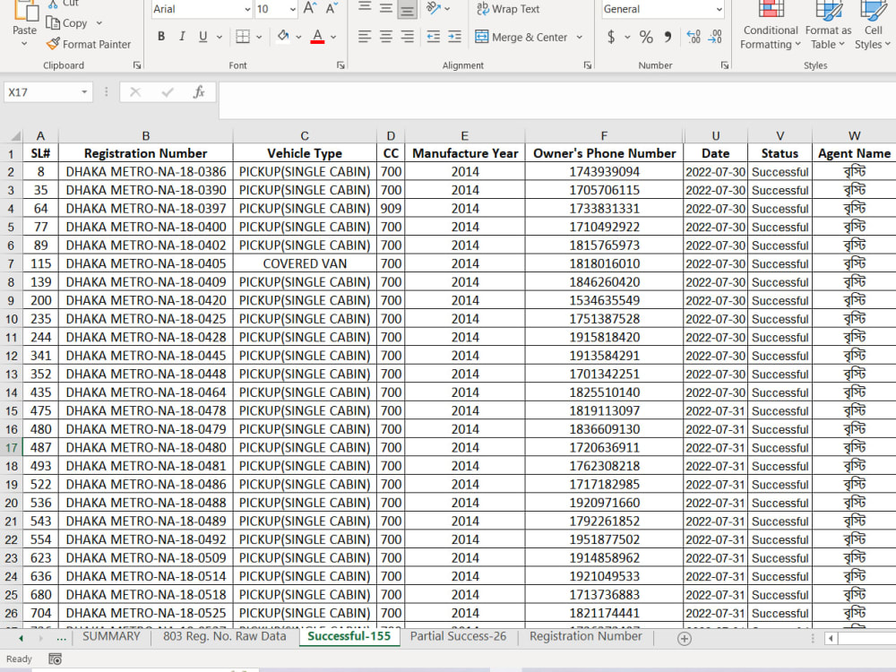This screenshot has width=896, height=672.
Task: Click the Copy command
Action: [x=72, y=22]
